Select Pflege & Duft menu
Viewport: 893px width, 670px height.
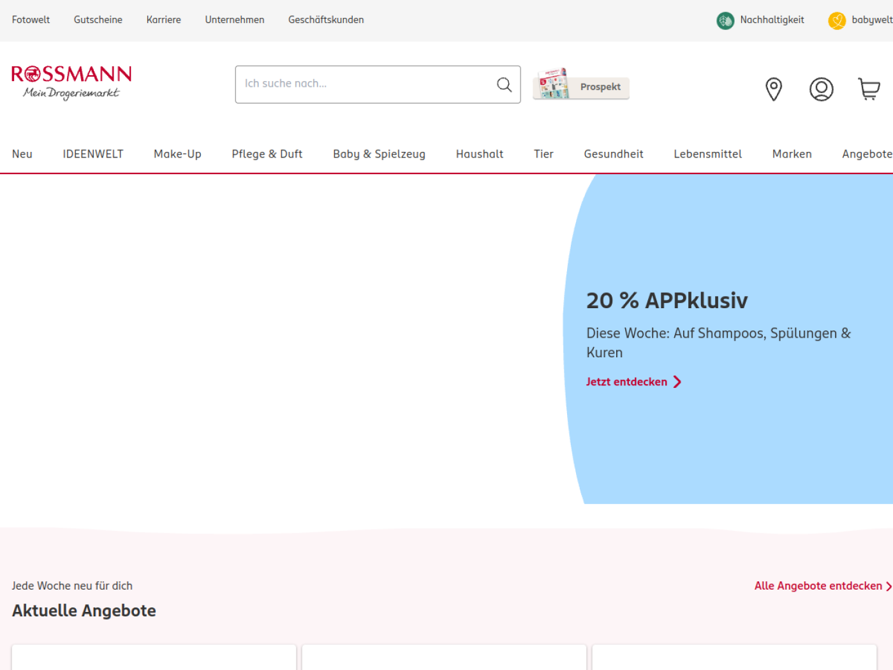click(267, 154)
